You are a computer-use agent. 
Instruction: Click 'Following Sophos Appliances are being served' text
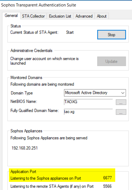point(49,138)
